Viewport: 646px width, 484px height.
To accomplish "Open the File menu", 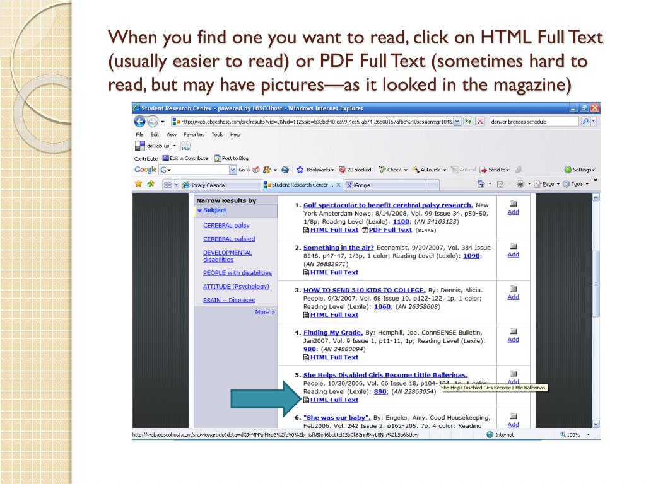I will click(x=139, y=135).
